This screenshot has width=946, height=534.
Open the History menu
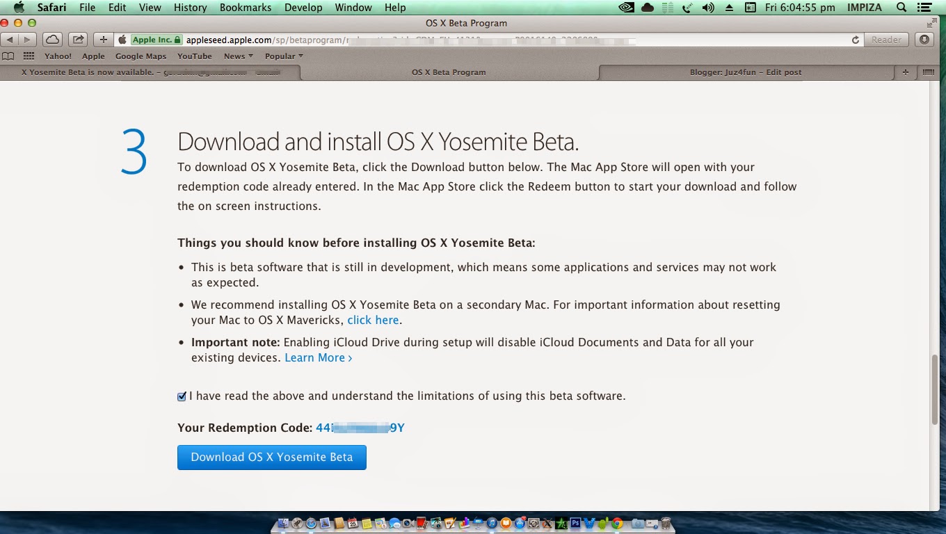pos(190,8)
